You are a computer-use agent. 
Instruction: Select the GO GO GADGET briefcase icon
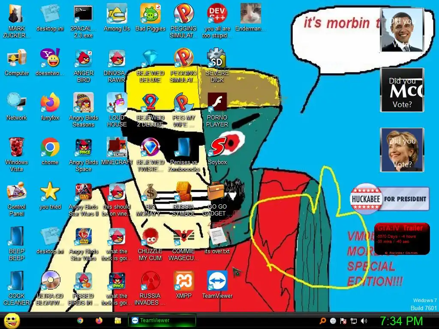pyautogui.click(x=217, y=199)
